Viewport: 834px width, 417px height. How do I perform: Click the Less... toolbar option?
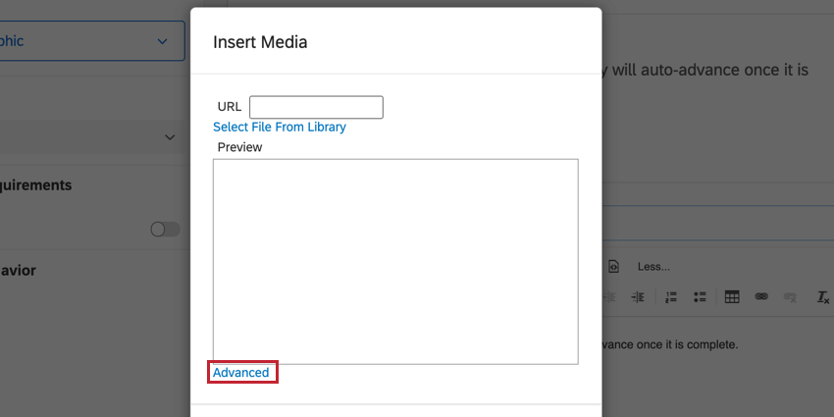tap(653, 267)
